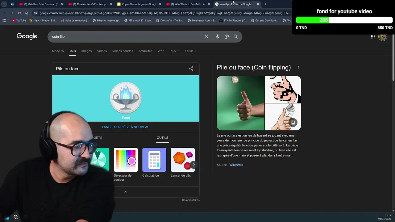Open Actualités results

[145, 51]
